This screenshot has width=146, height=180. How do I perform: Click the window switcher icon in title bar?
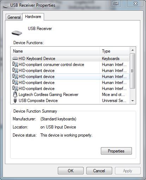coord(116,4)
